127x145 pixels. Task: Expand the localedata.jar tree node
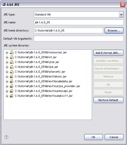(7, 82)
